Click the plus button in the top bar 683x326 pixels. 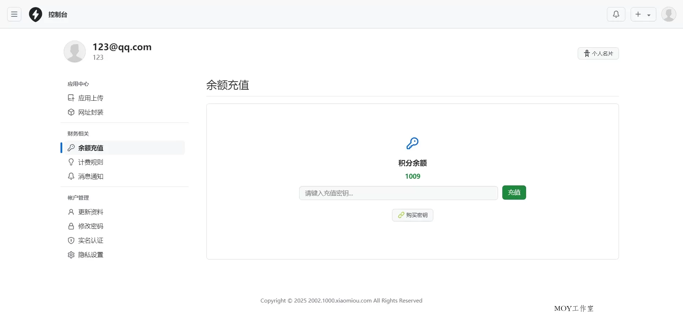tap(639, 14)
